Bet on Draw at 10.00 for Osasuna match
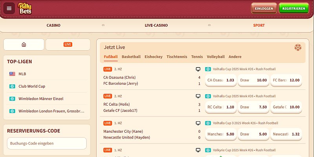 coord(253,80)
